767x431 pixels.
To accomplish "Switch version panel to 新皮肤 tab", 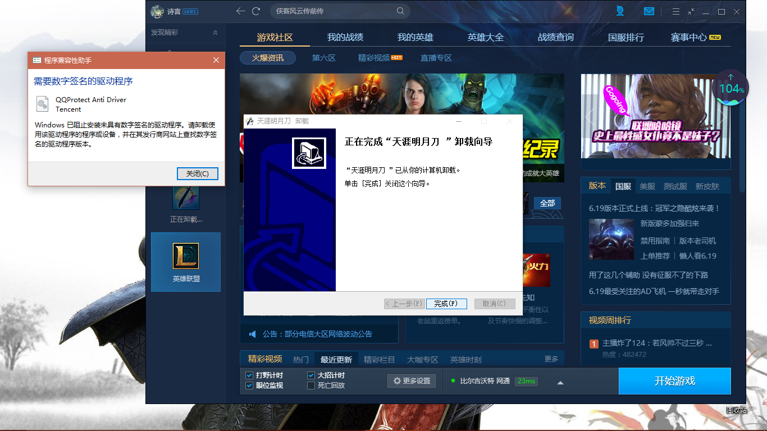I will [x=707, y=186].
